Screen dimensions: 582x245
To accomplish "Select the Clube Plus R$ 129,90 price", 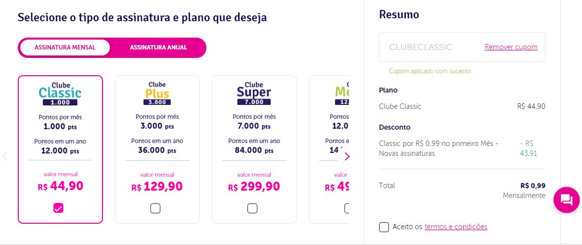I will point(157,186).
